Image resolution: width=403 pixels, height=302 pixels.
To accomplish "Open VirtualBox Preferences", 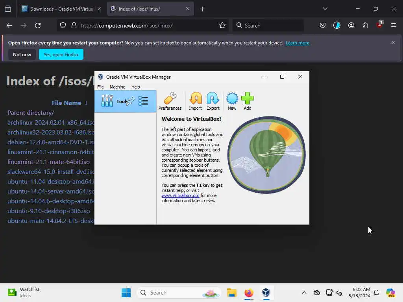I will pyautogui.click(x=170, y=101).
